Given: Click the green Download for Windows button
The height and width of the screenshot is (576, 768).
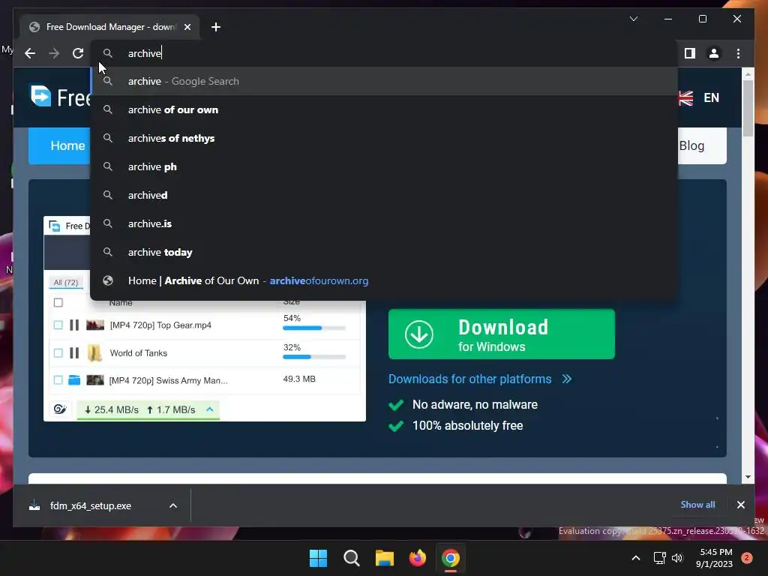Looking at the screenshot, I should [502, 334].
